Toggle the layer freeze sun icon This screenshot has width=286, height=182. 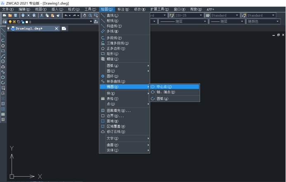[x=14, y=21]
